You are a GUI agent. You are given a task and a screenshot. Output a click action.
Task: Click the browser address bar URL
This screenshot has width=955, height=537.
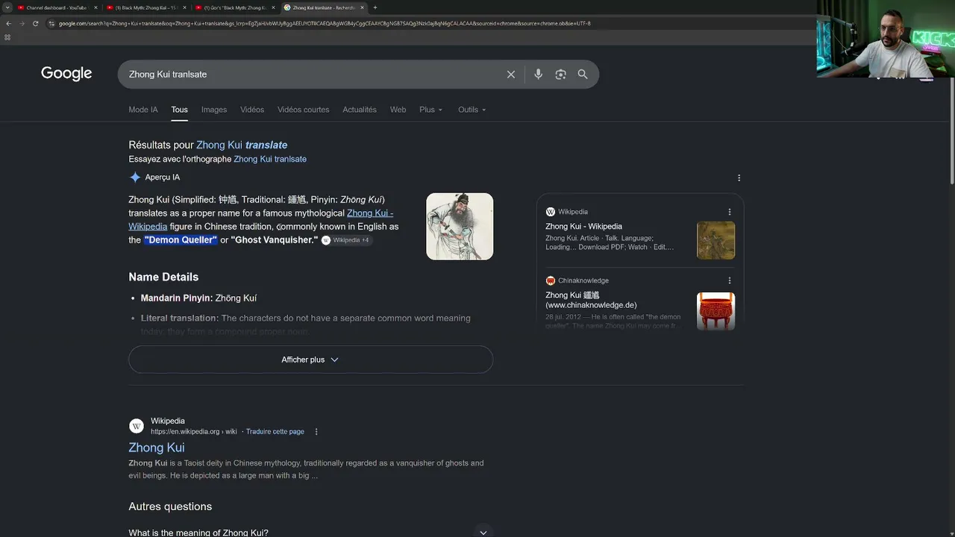pyautogui.click(x=325, y=23)
